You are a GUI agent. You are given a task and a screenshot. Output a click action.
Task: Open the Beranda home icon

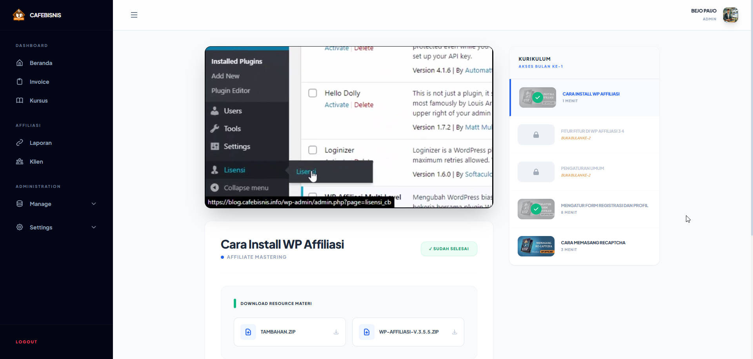tap(20, 63)
